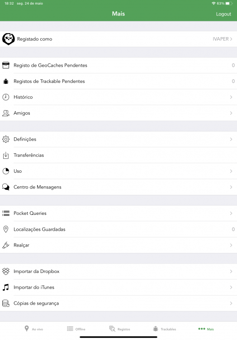
Task: Tap the Transferências download icon
Action: tap(6, 155)
